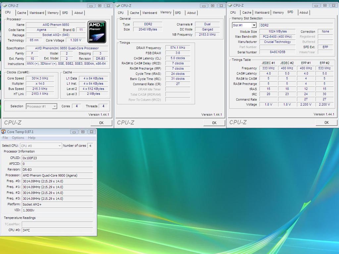This screenshot has width=339, height=254.
Task: Click OK in the processor-info CPU-Z window
Action: (x=101, y=123)
